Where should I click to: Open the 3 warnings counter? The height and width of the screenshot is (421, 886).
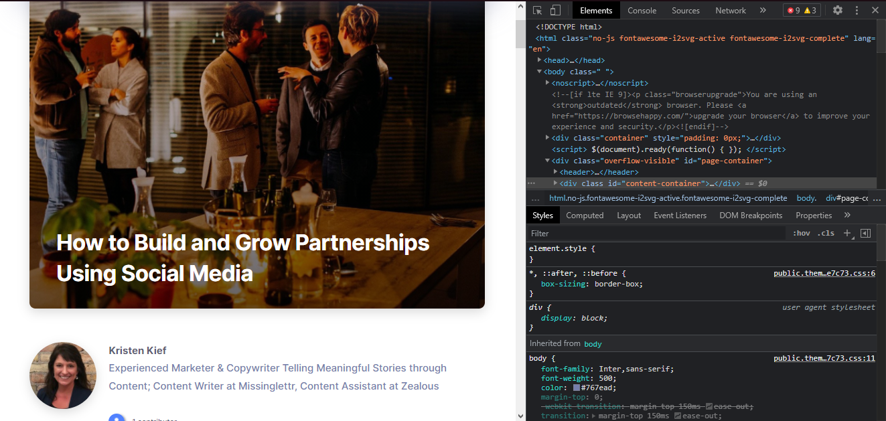pos(810,10)
